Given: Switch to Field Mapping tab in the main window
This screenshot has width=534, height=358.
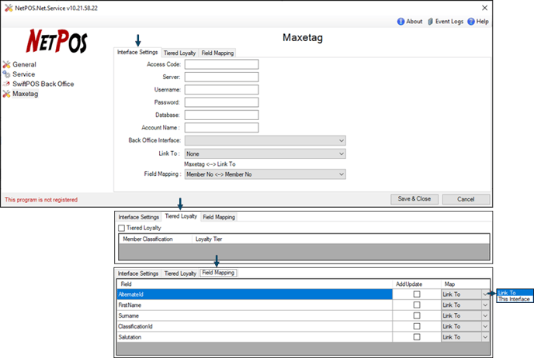Looking at the screenshot, I should [x=217, y=53].
